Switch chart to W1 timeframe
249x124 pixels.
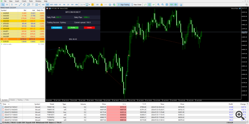point(72,5)
